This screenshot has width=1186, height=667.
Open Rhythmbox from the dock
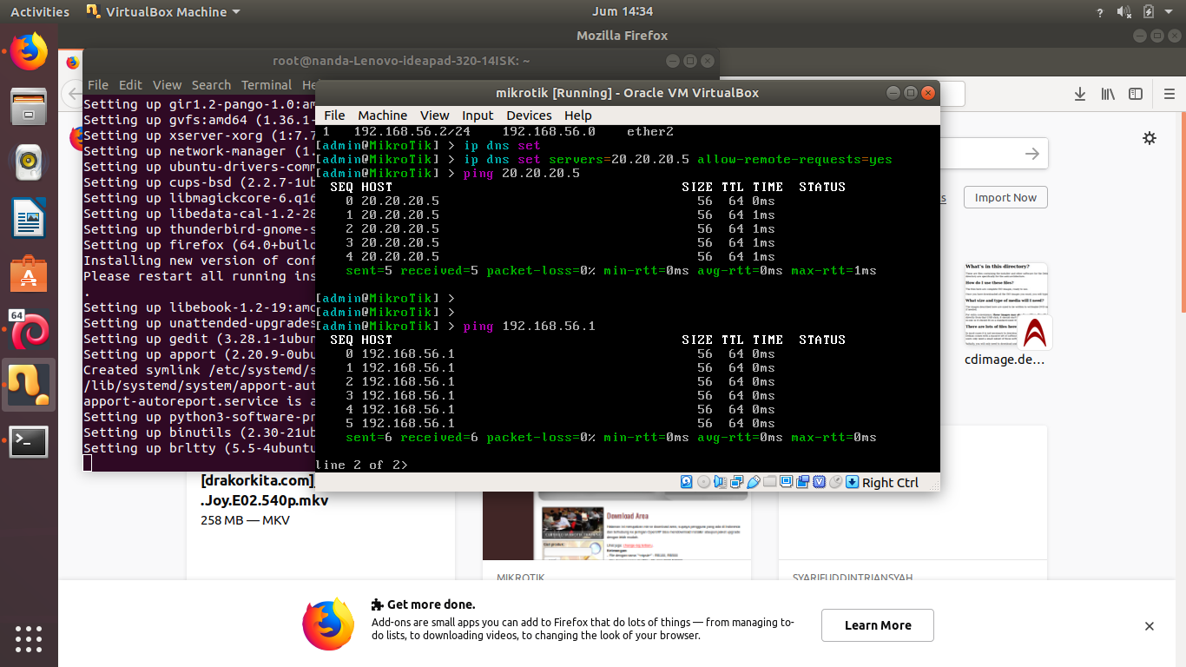pos(29,161)
